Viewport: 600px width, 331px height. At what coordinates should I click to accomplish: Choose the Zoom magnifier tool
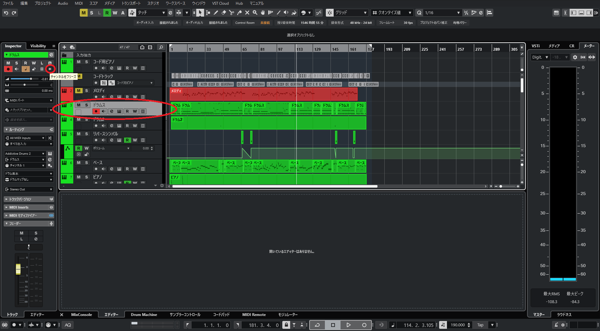coord(255,13)
